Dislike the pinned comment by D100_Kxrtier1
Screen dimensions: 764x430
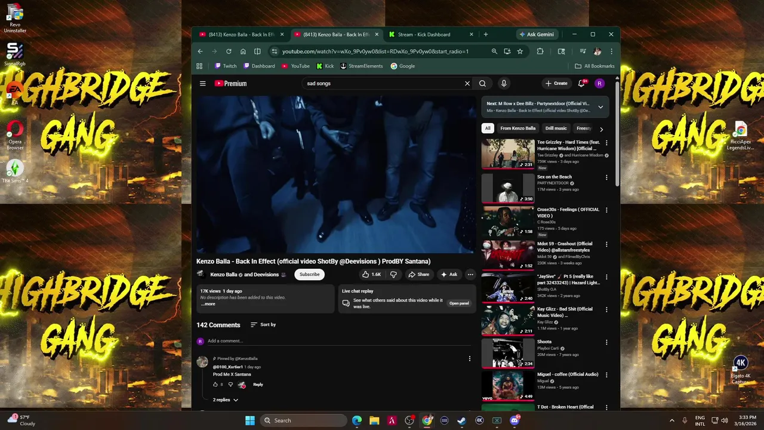point(230,385)
